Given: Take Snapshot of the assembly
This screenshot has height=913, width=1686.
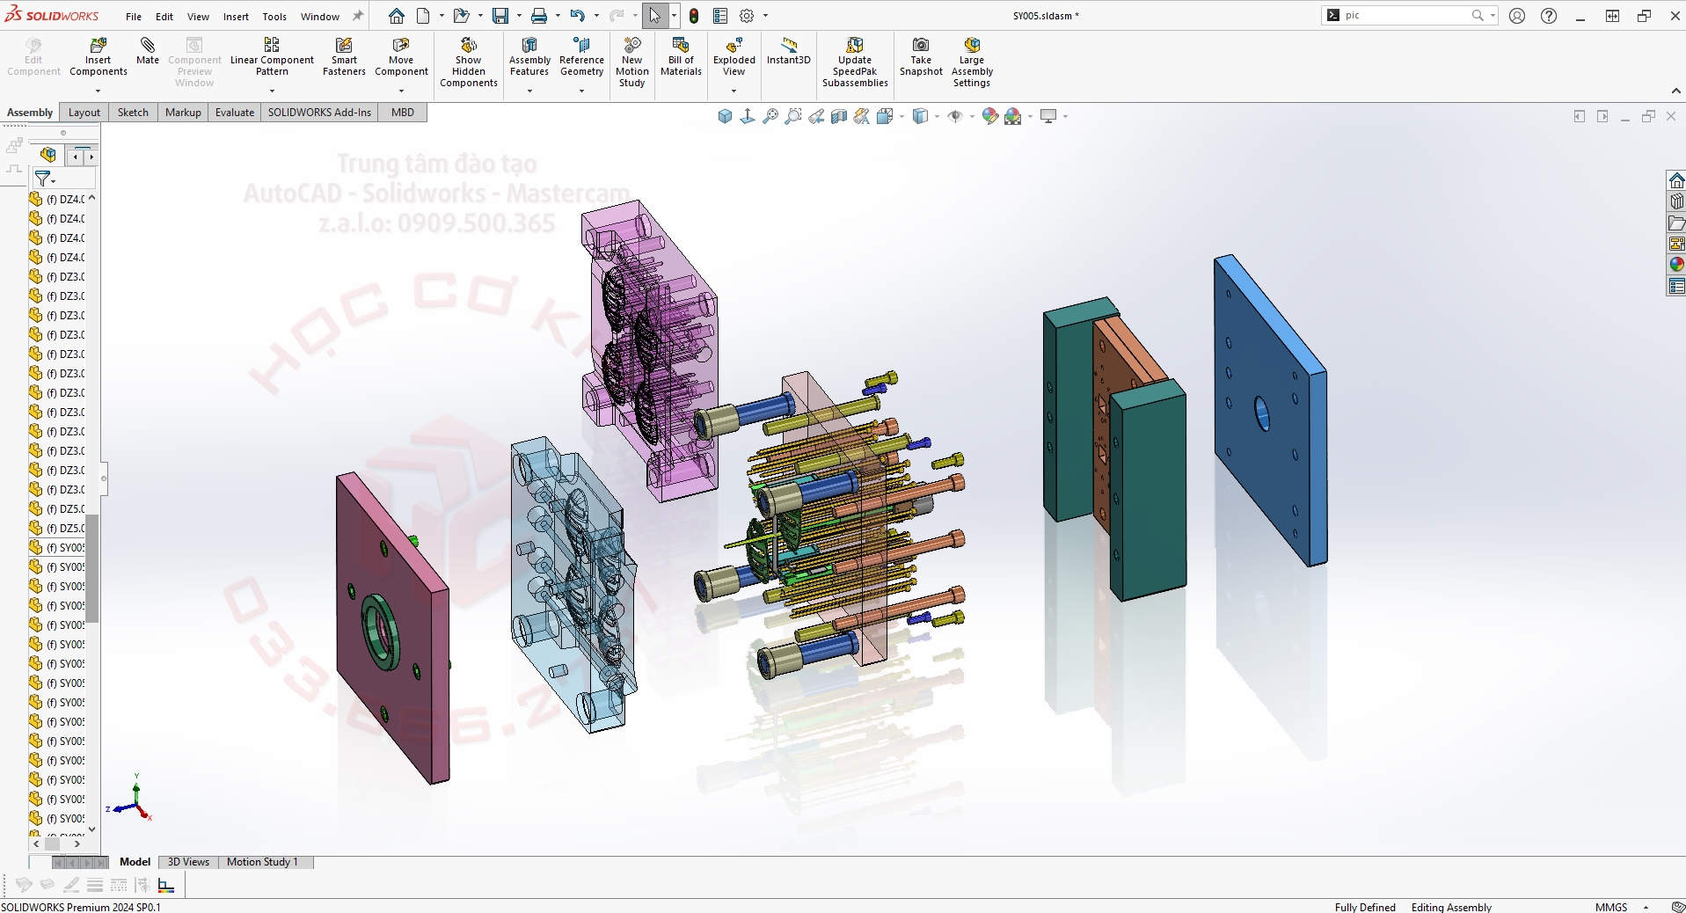Looking at the screenshot, I should coord(921,57).
